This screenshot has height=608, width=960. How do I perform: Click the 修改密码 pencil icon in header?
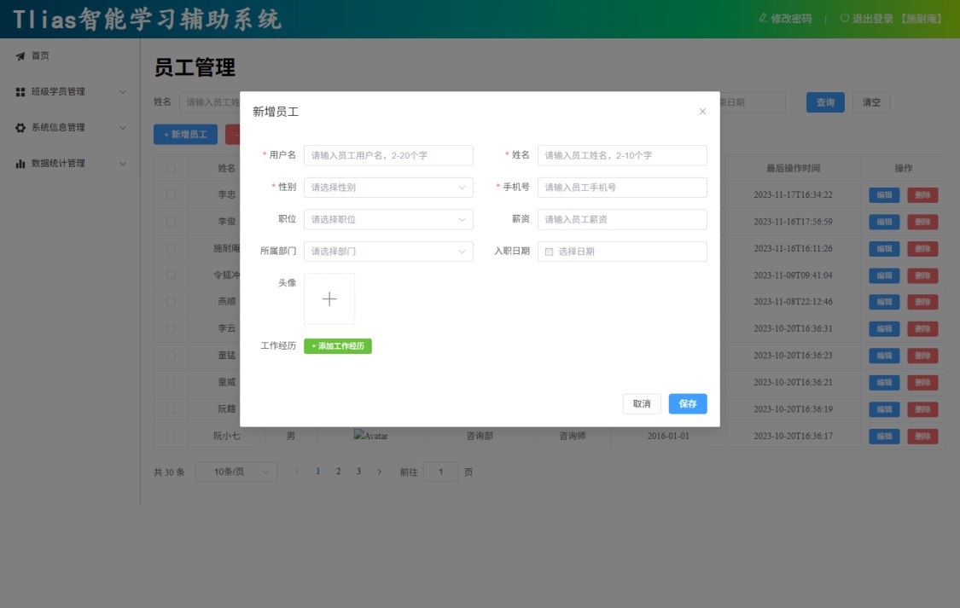point(763,19)
